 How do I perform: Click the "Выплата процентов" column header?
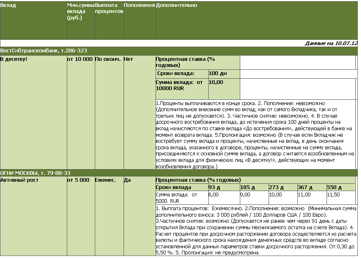(x=109, y=9)
